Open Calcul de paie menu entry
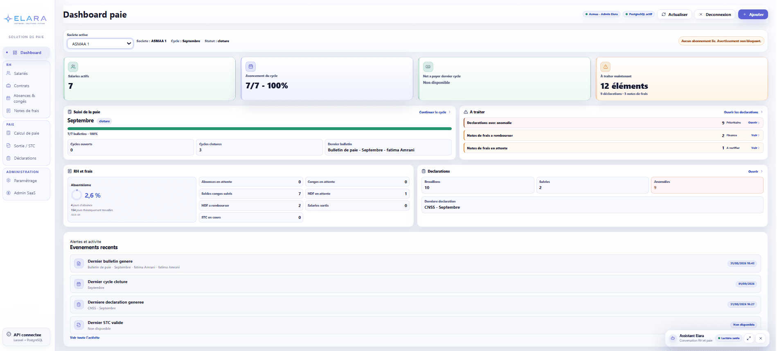 [x=27, y=133]
